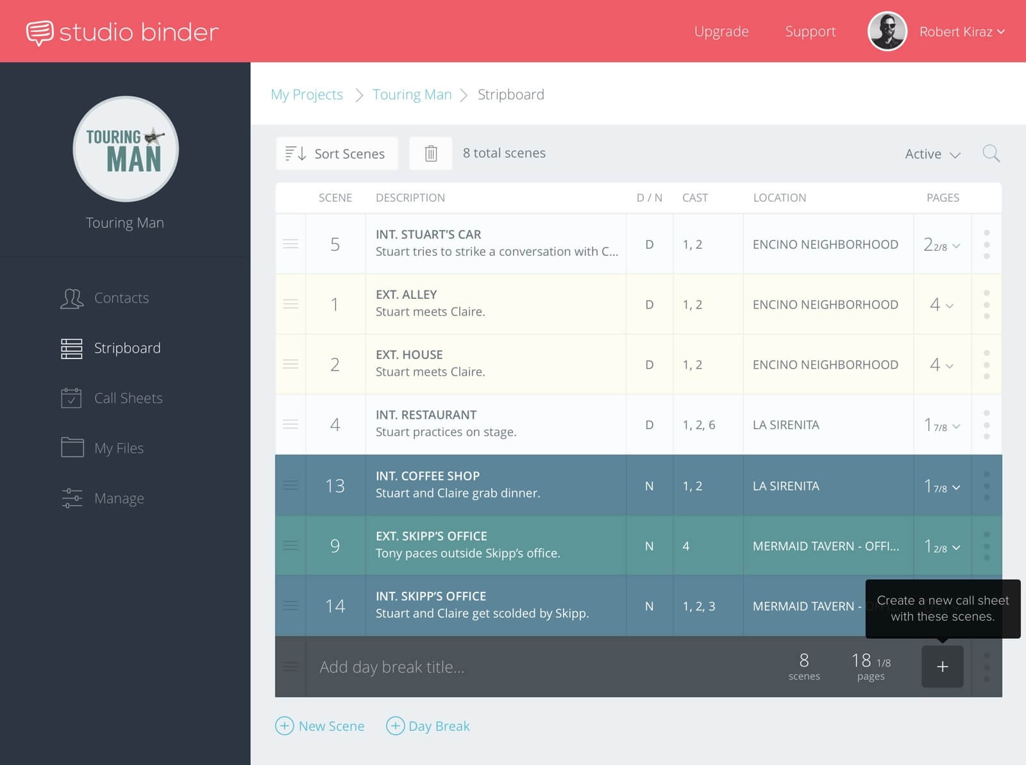
Task: Click the StudioBinder logo icon
Action: tap(40, 32)
